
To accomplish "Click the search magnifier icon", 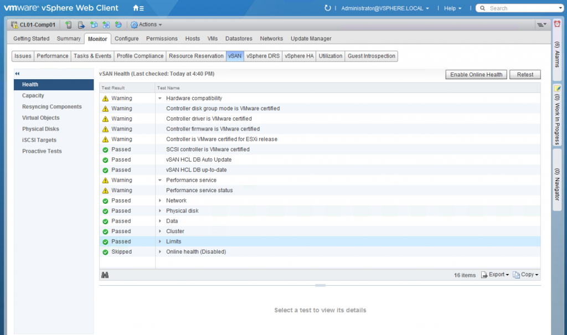I will (482, 8).
